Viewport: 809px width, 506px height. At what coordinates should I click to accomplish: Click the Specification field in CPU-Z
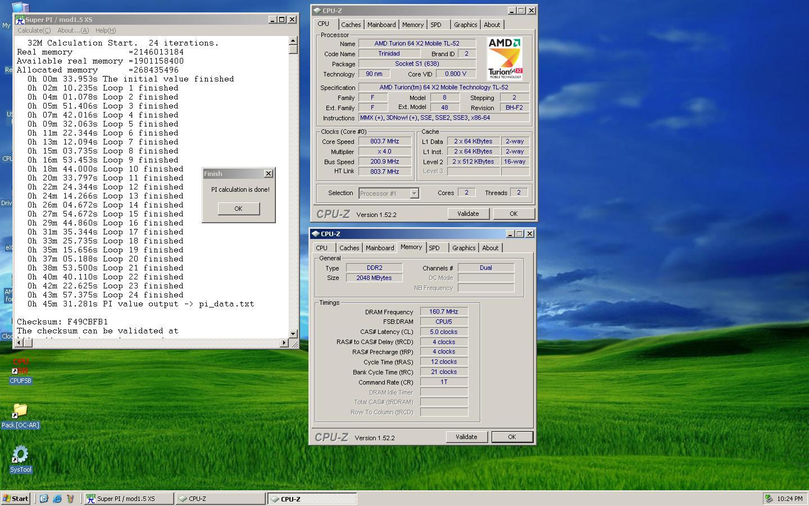pos(444,88)
